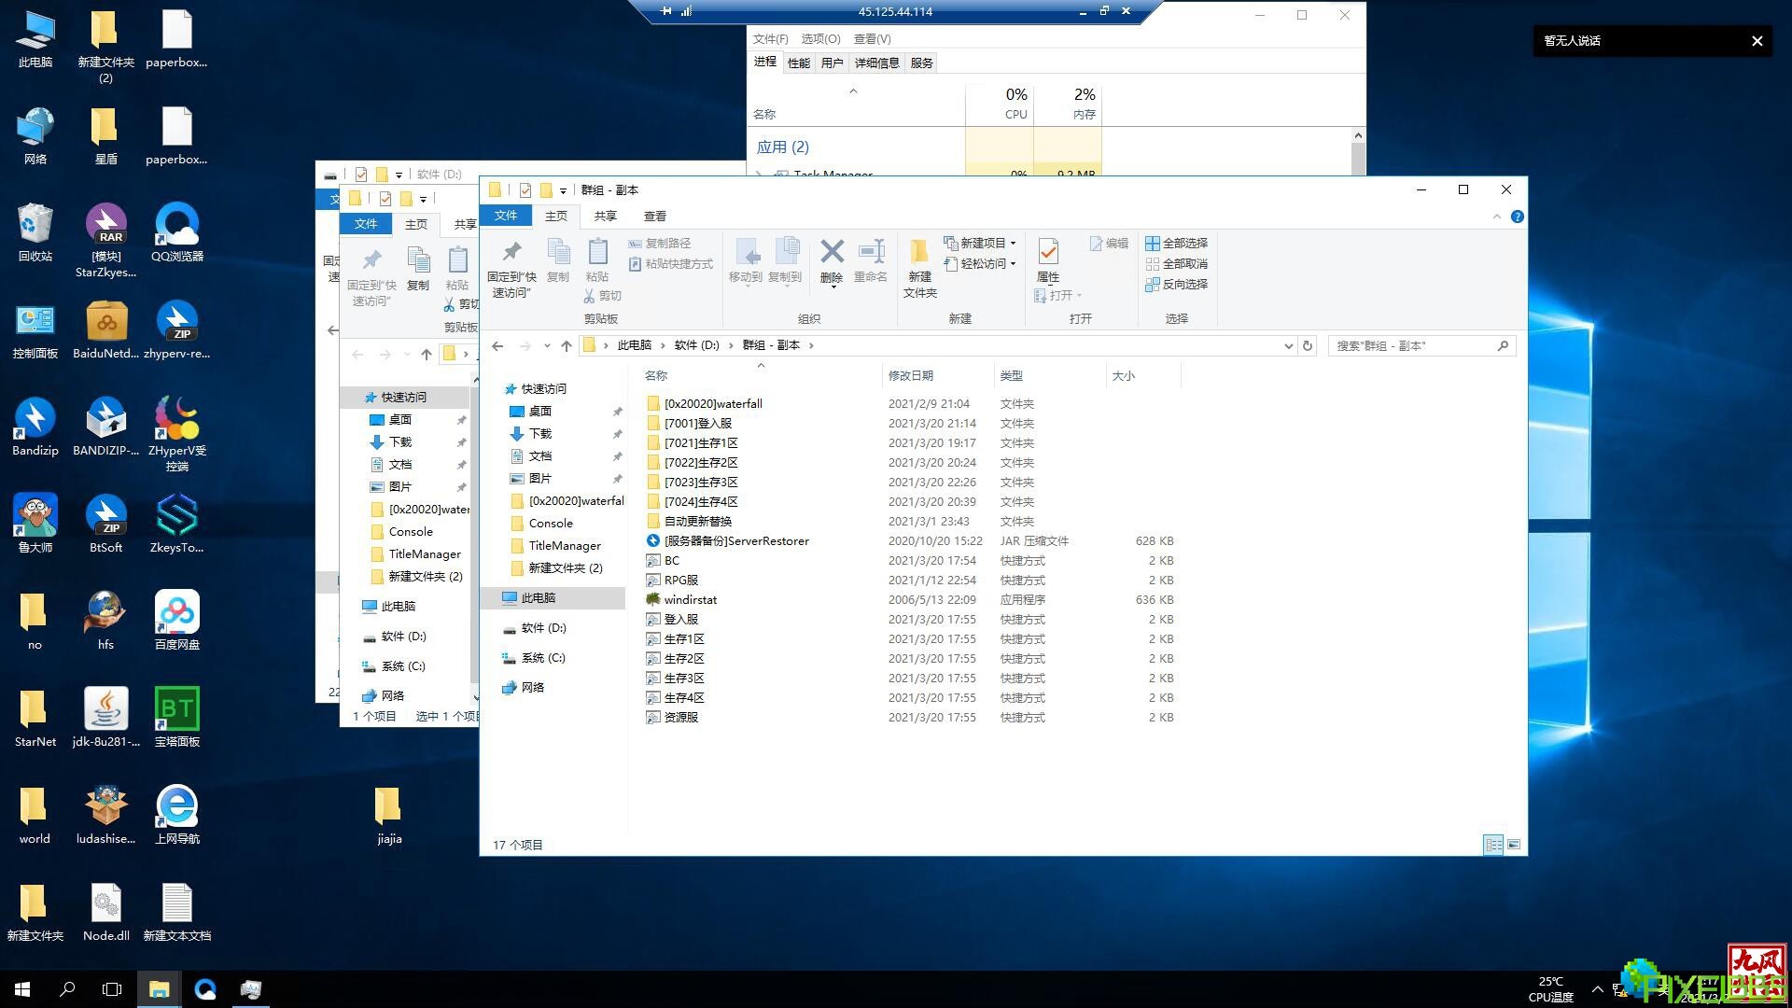Viewport: 1792px width, 1008px height.
Task: Expand address bar history dropdown
Action: pyautogui.click(x=1288, y=346)
